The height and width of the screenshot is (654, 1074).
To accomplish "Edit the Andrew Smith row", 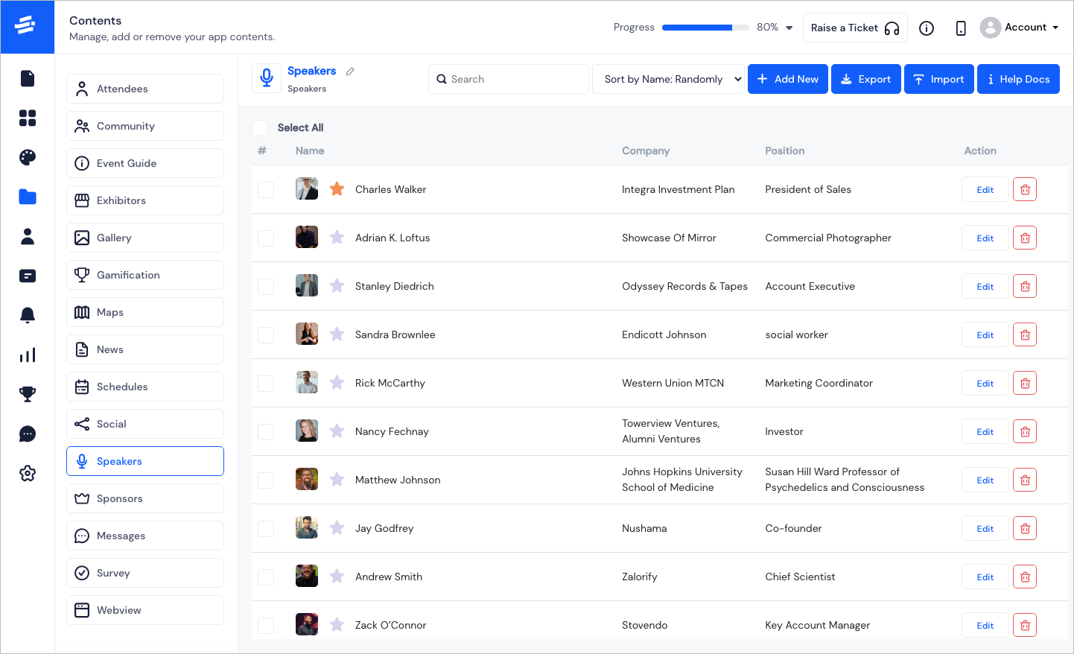I will tap(985, 577).
